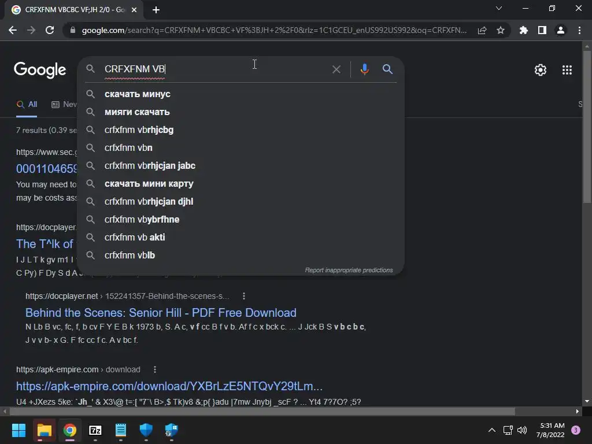Click the scroll right arrow
This screenshot has width=592, height=444.
coord(578,411)
